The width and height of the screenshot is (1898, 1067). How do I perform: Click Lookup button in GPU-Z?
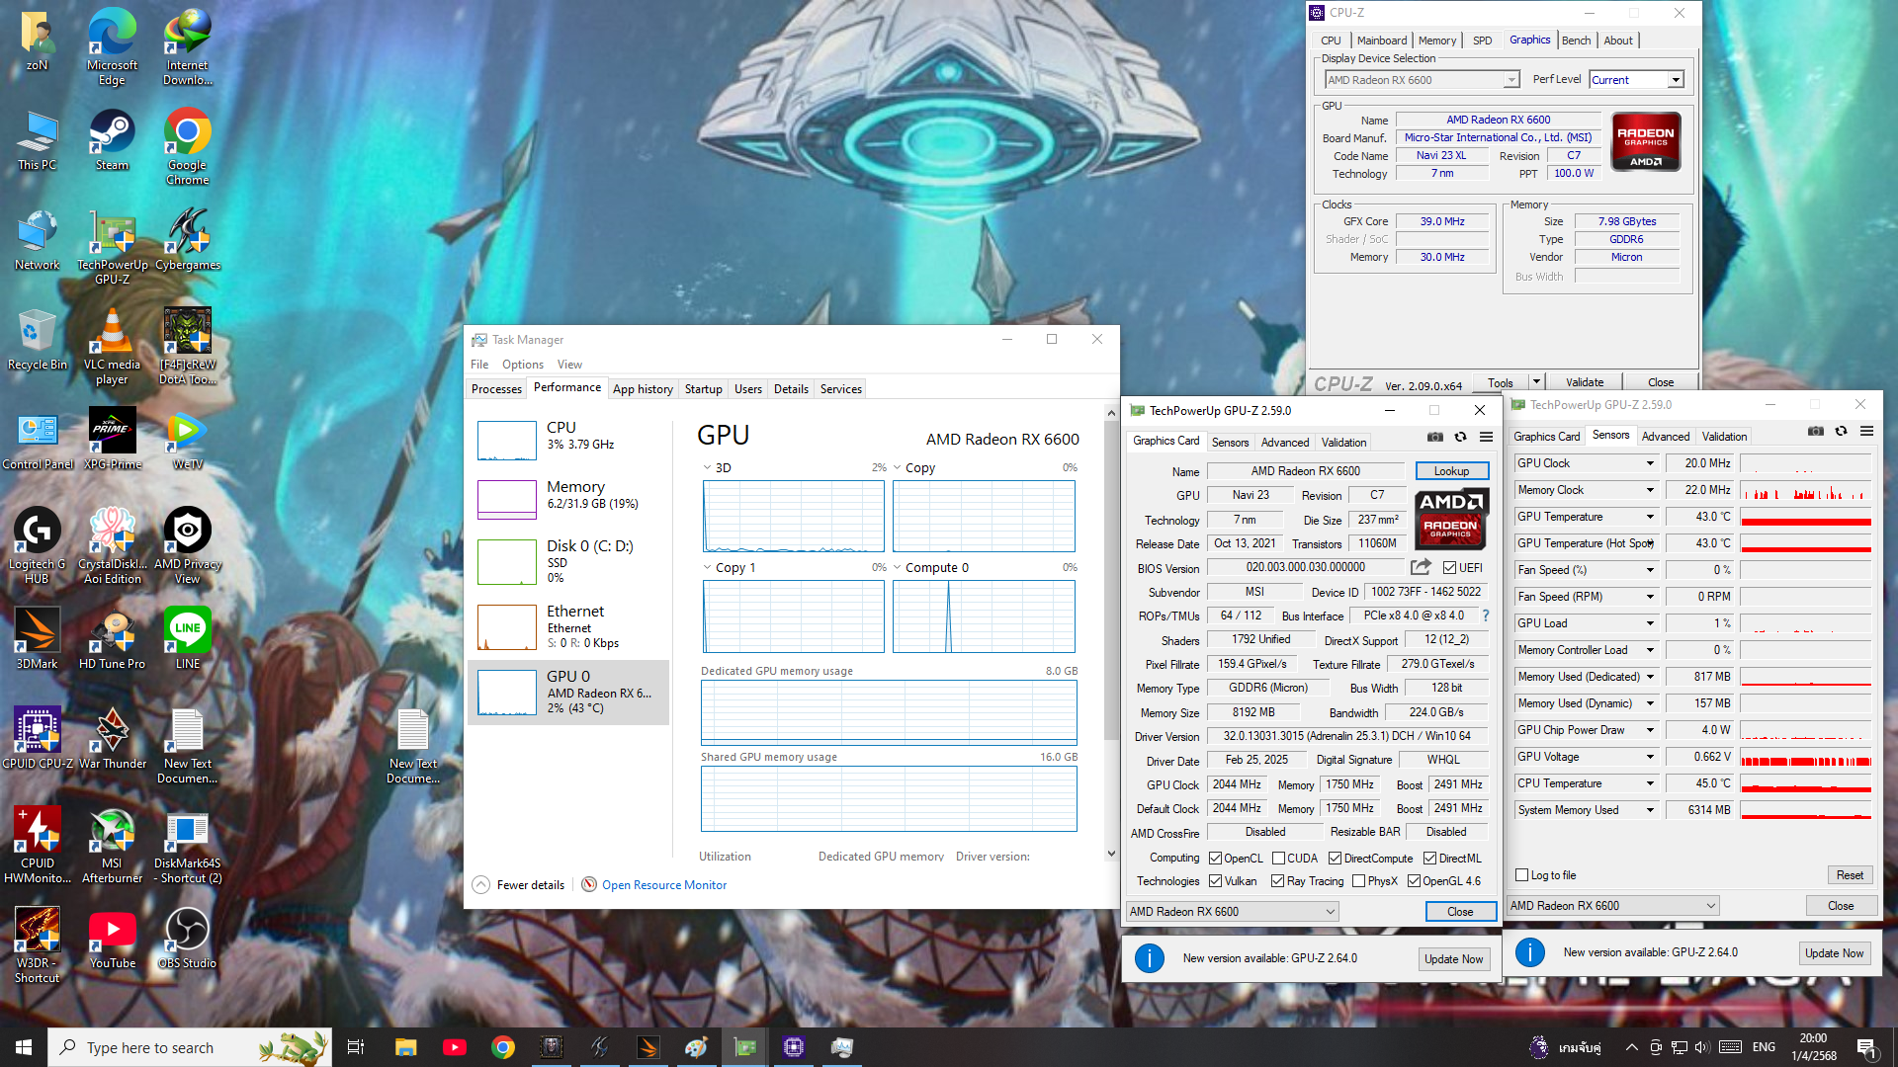coord(1451,471)
